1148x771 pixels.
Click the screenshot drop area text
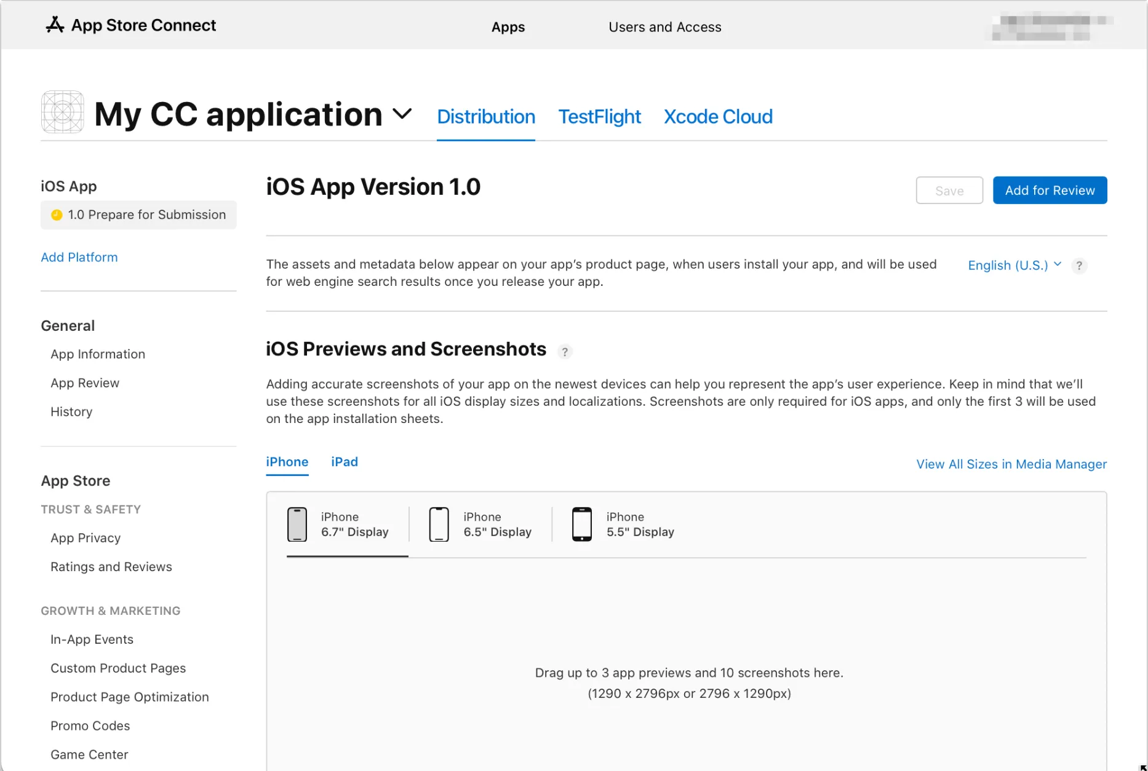689,683
